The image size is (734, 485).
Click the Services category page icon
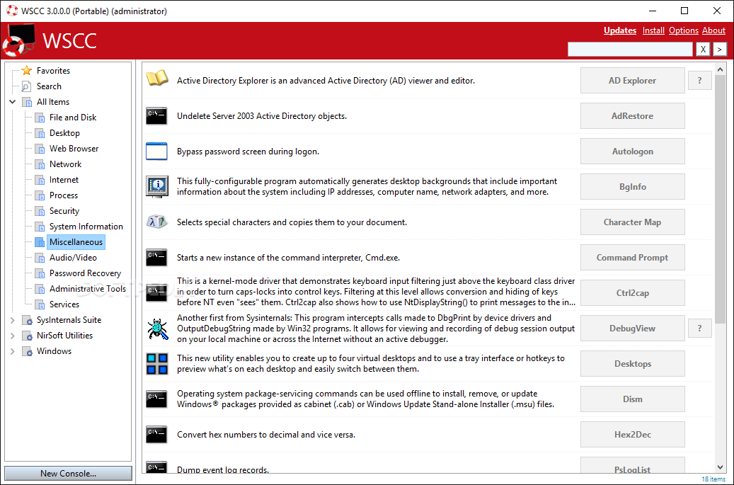click(x=40, y=304)
